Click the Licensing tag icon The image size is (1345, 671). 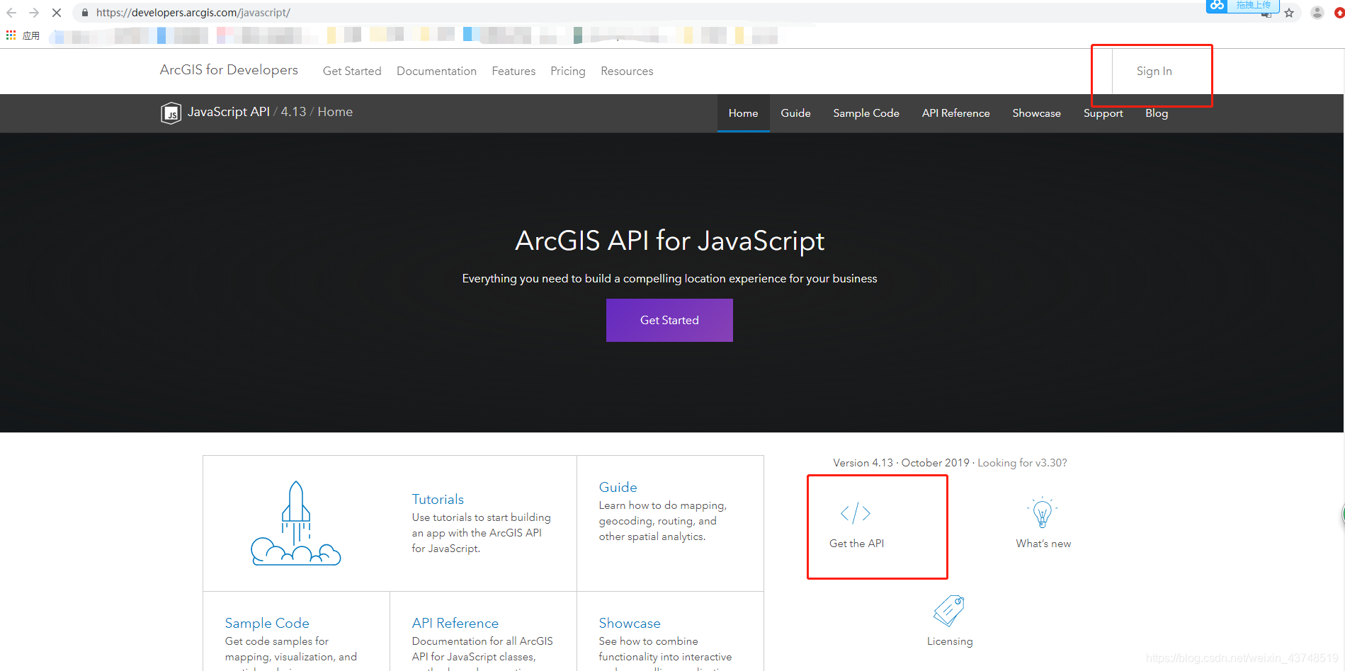click(x=949, y=611)
